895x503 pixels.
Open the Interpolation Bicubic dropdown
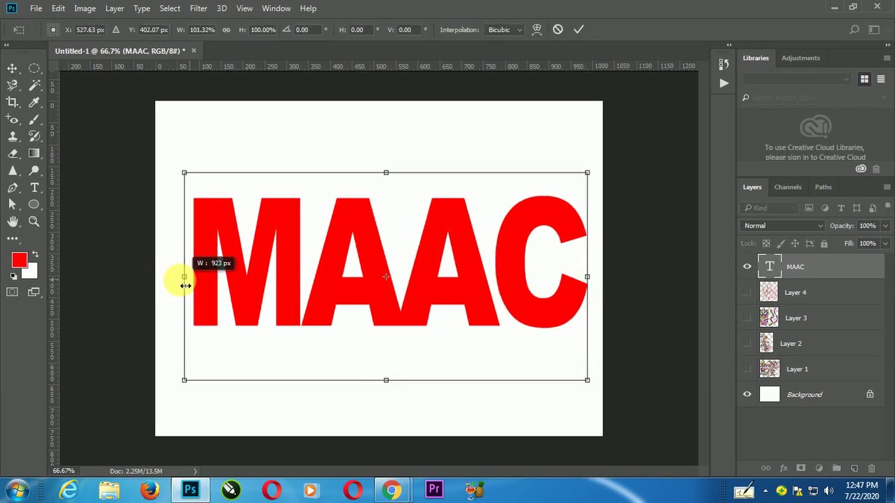click(505, 30)
